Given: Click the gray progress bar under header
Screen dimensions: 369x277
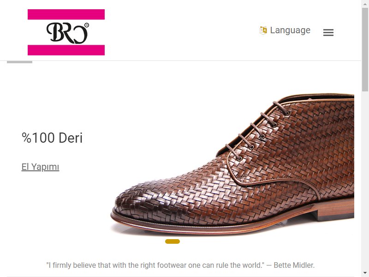Looking at the screenshot, I should [19, 62].
